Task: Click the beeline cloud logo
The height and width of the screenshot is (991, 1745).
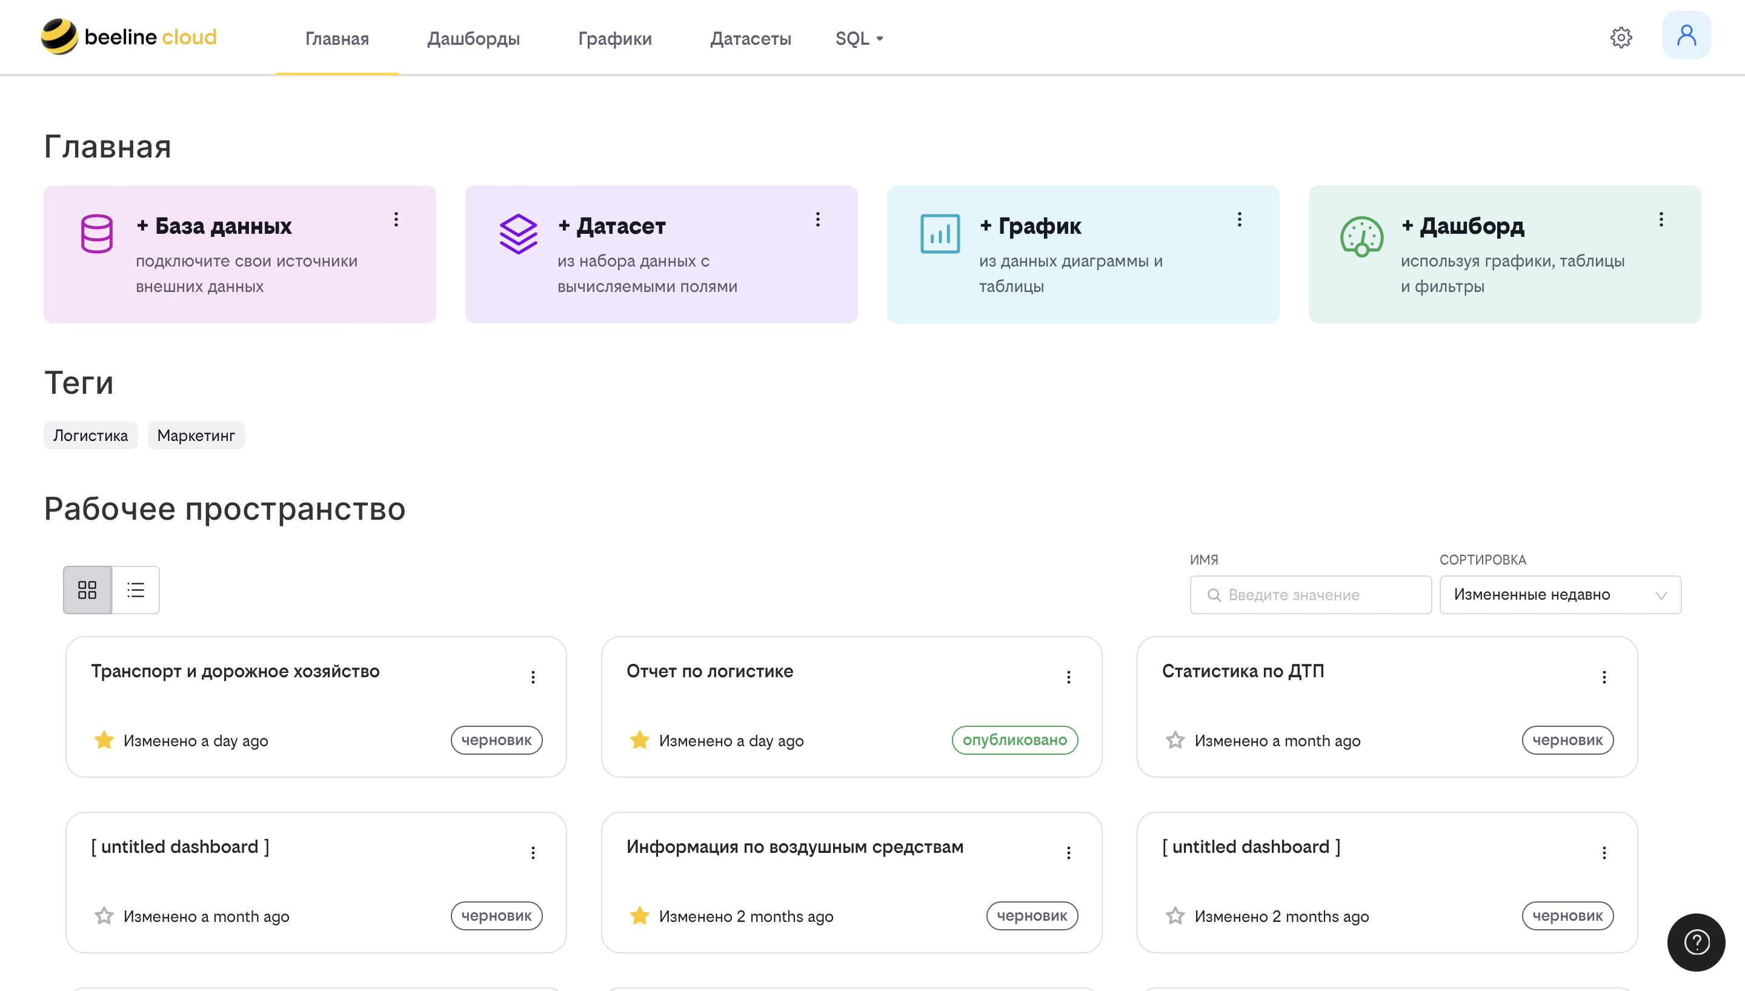Action: pos(128,37)
